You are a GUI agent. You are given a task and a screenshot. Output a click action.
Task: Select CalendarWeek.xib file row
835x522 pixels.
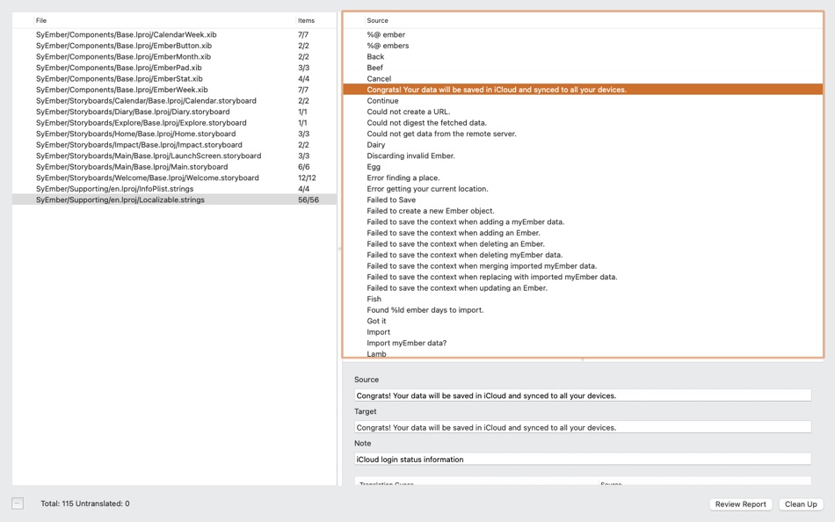click(174, 34)
